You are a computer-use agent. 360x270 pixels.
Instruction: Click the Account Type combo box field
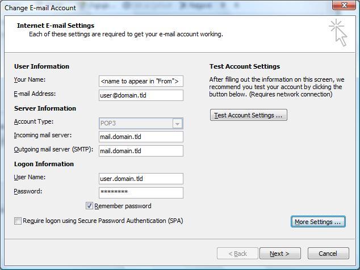pos(141,124)
